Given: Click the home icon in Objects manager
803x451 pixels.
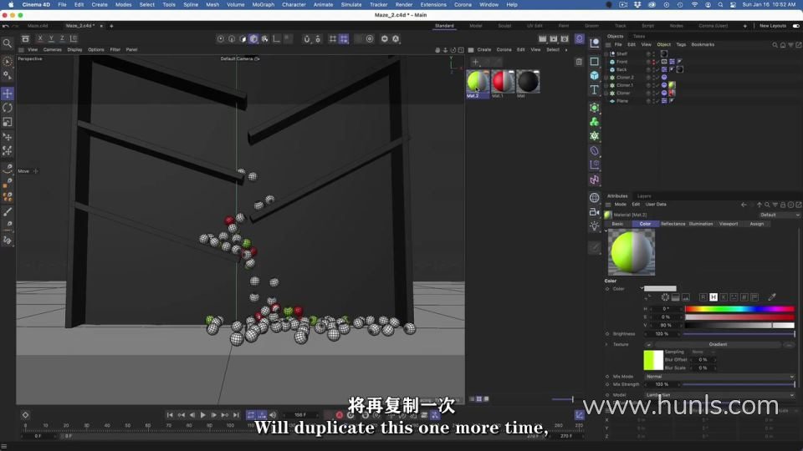Looking at the screenshot, I should click(x=783, y=45).
